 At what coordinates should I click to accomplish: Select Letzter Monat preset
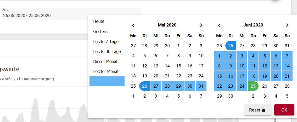point(106,71)
